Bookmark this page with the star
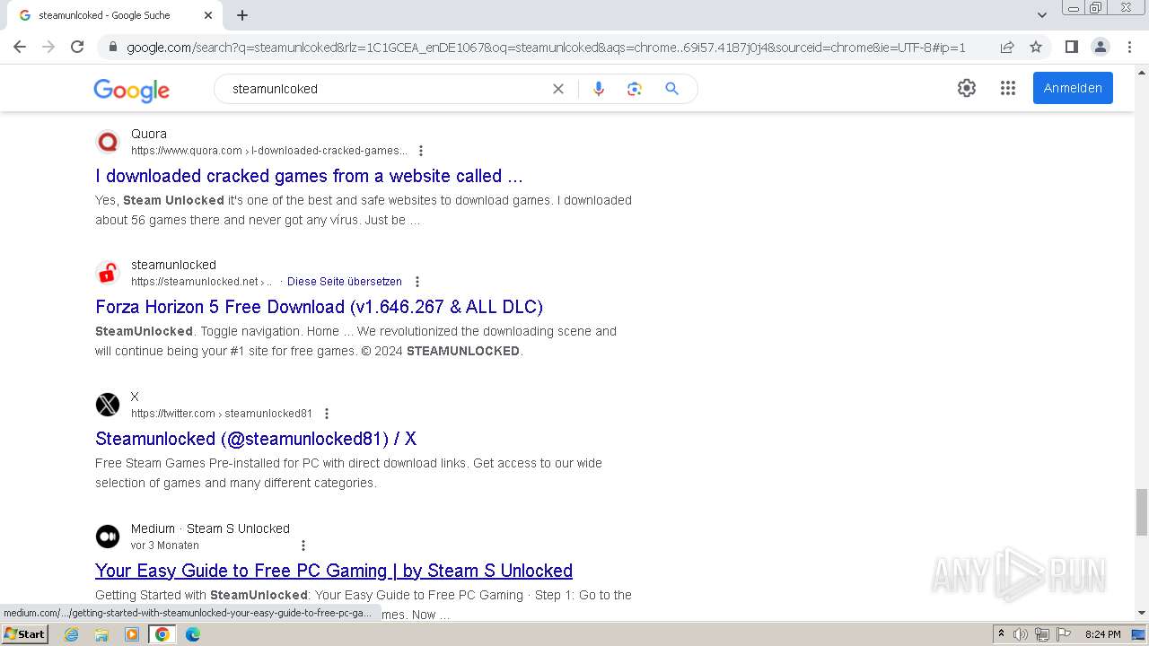Screen dimensions: 1149x646 [x=1036, y=47]
